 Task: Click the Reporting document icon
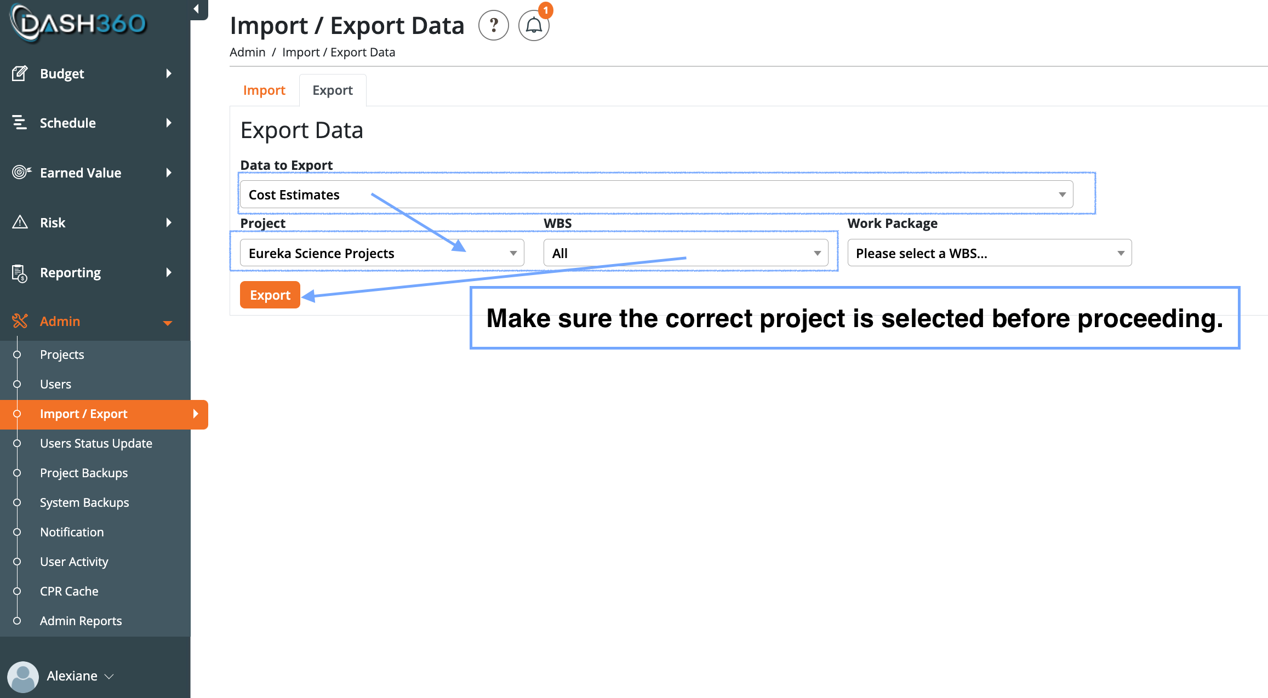[20, 273]
